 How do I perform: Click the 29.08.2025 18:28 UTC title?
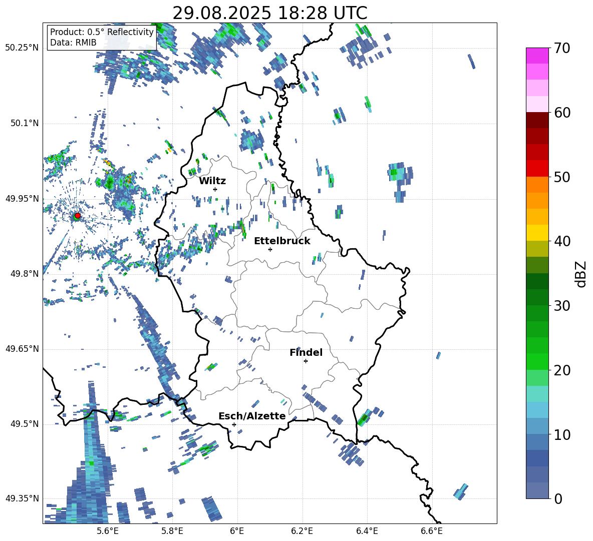[269, 13]
